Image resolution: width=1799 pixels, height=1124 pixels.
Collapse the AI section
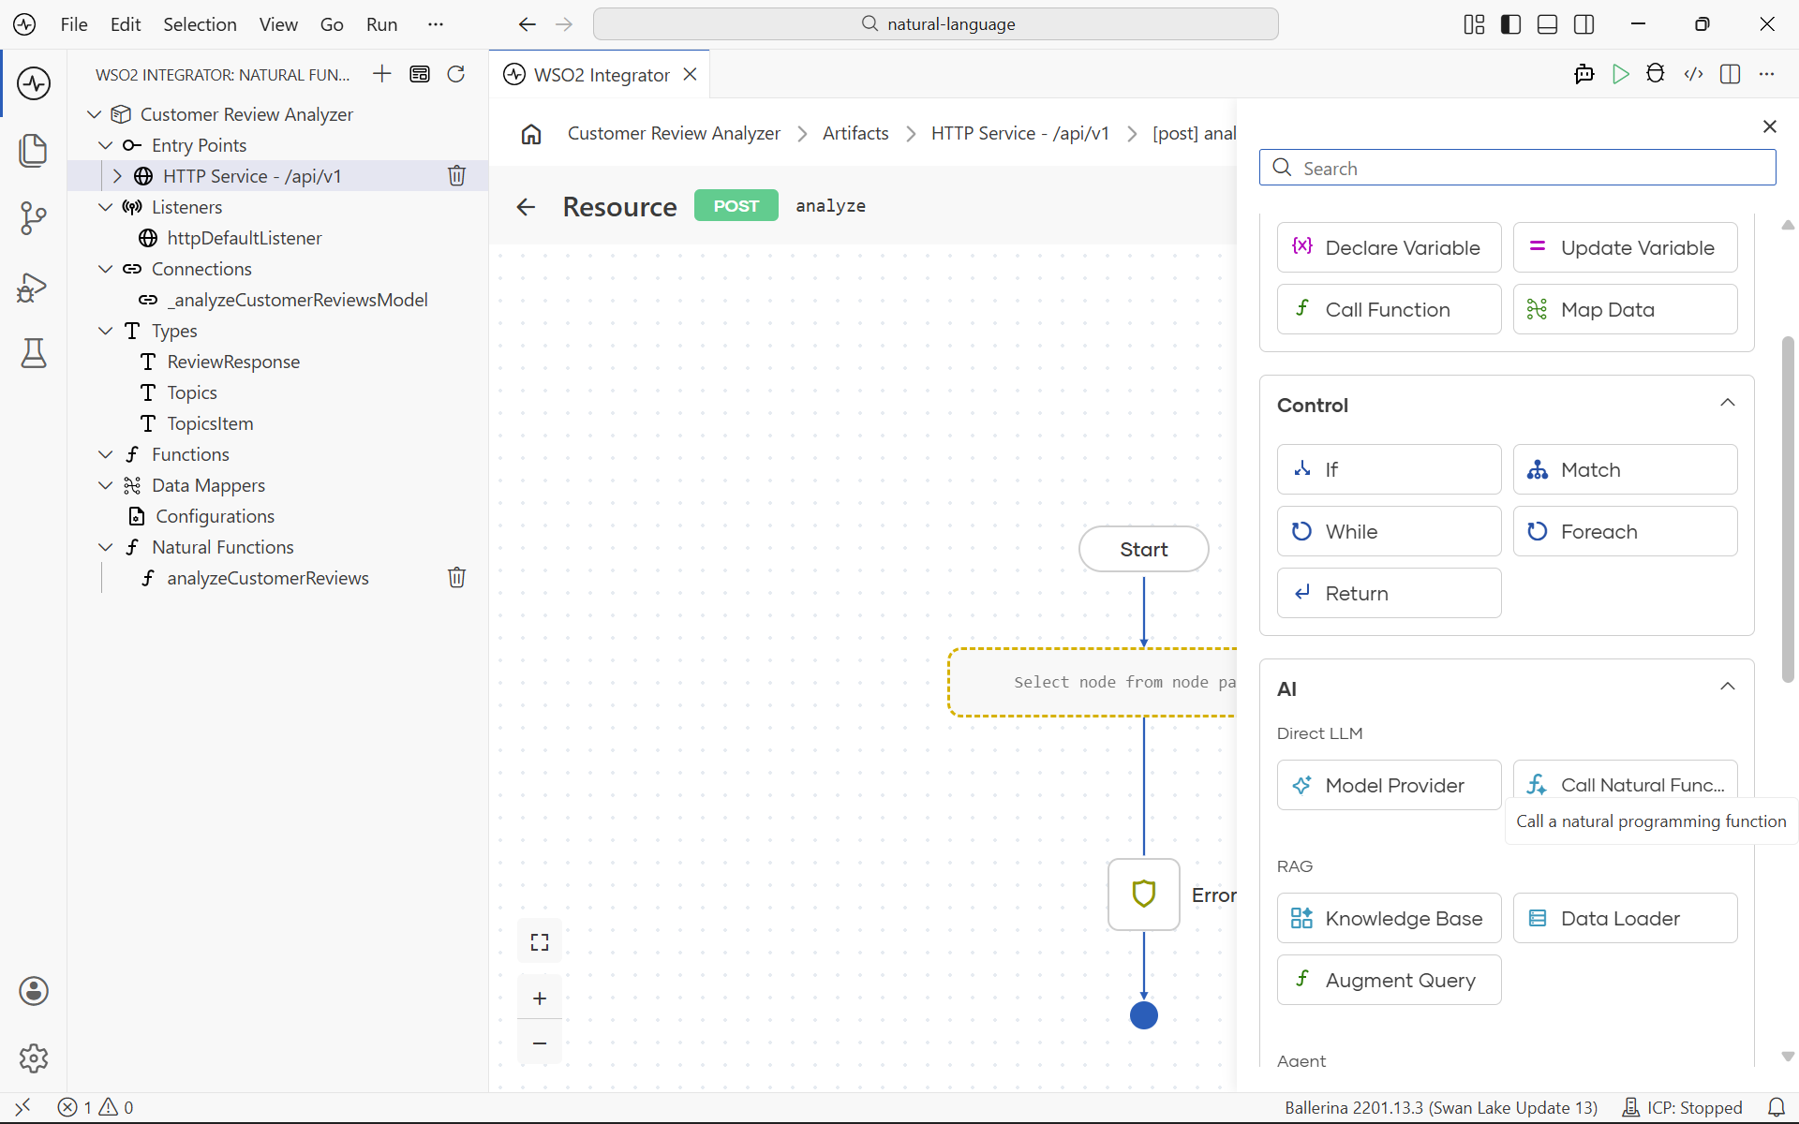click(x=1728, y=687)
